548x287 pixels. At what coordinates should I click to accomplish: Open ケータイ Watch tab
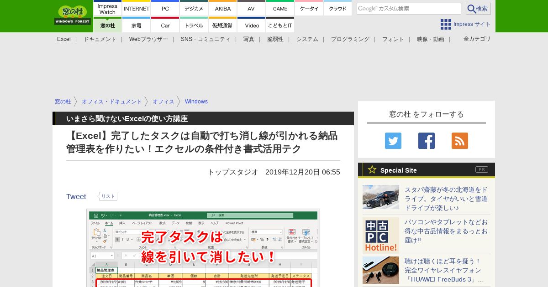pos(309,9)
